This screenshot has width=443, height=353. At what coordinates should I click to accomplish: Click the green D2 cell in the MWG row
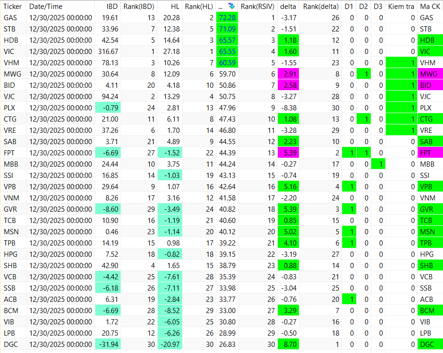point(364,74)
